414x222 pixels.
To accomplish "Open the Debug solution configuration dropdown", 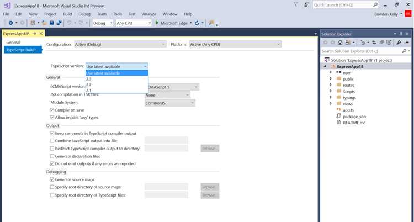I will (103, 23).
